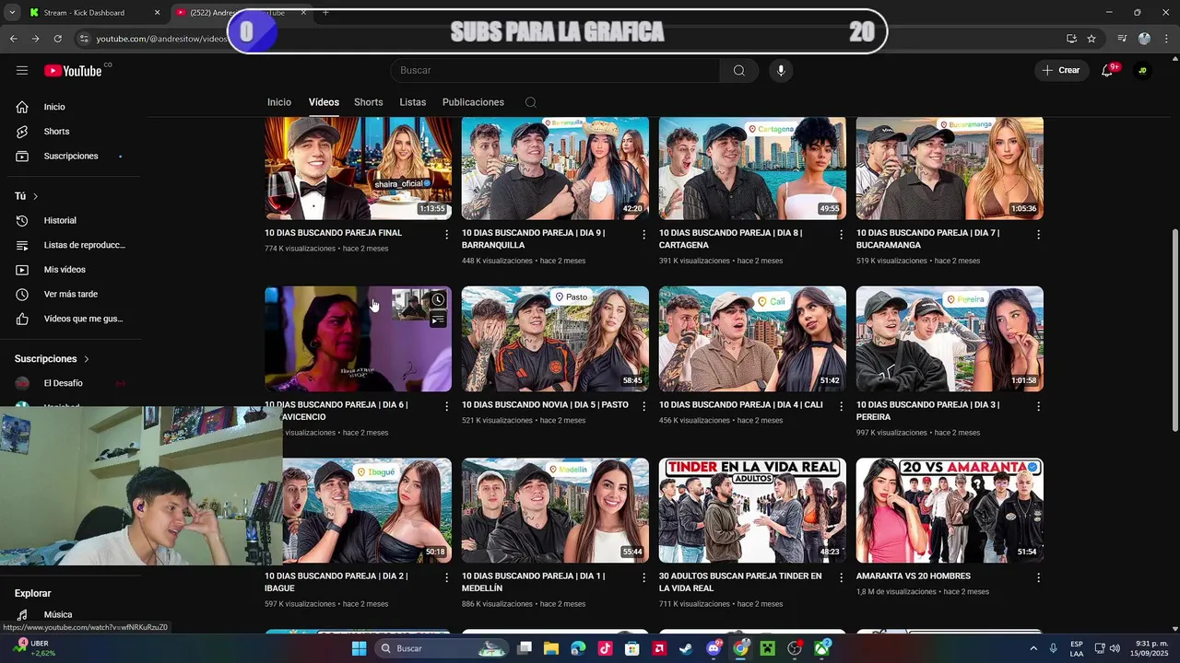This screenshot has height=663, width=1180.
Task: Bookmark this page with star icon
Action: pyautogui.click(x=1091, y=39)
